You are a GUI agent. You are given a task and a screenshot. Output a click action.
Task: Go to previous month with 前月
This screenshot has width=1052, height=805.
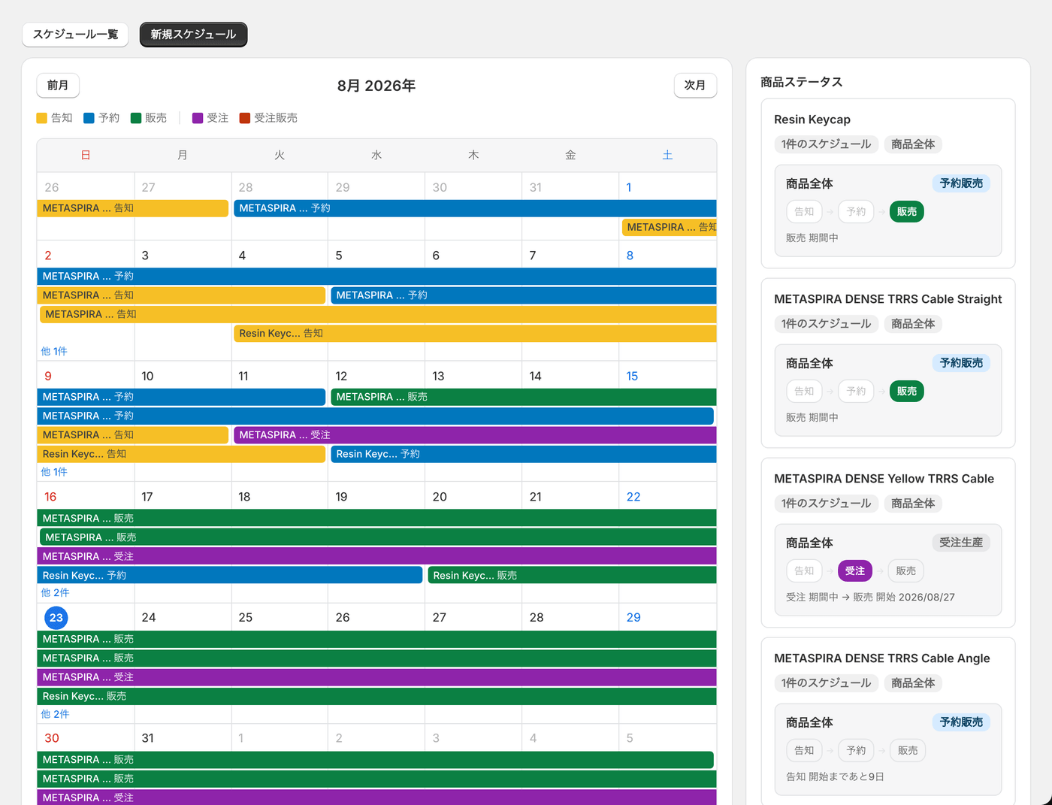tap(58, 86)
